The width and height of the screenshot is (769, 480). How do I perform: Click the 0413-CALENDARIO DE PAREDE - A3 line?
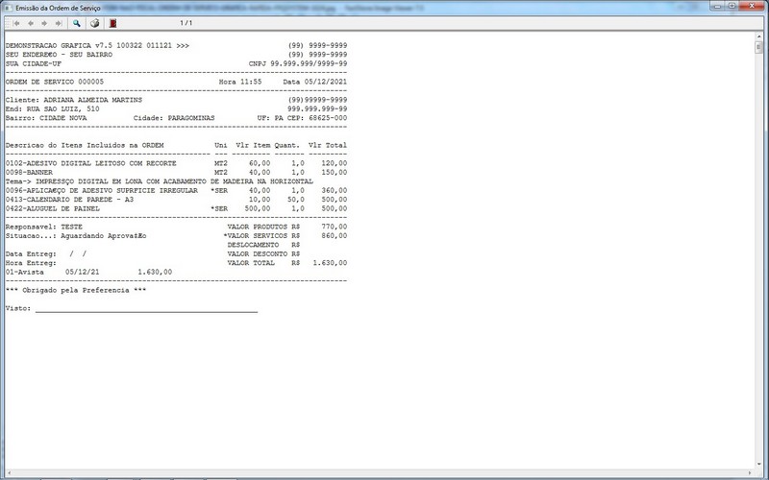pyautogui.click(x=176, y=200)
